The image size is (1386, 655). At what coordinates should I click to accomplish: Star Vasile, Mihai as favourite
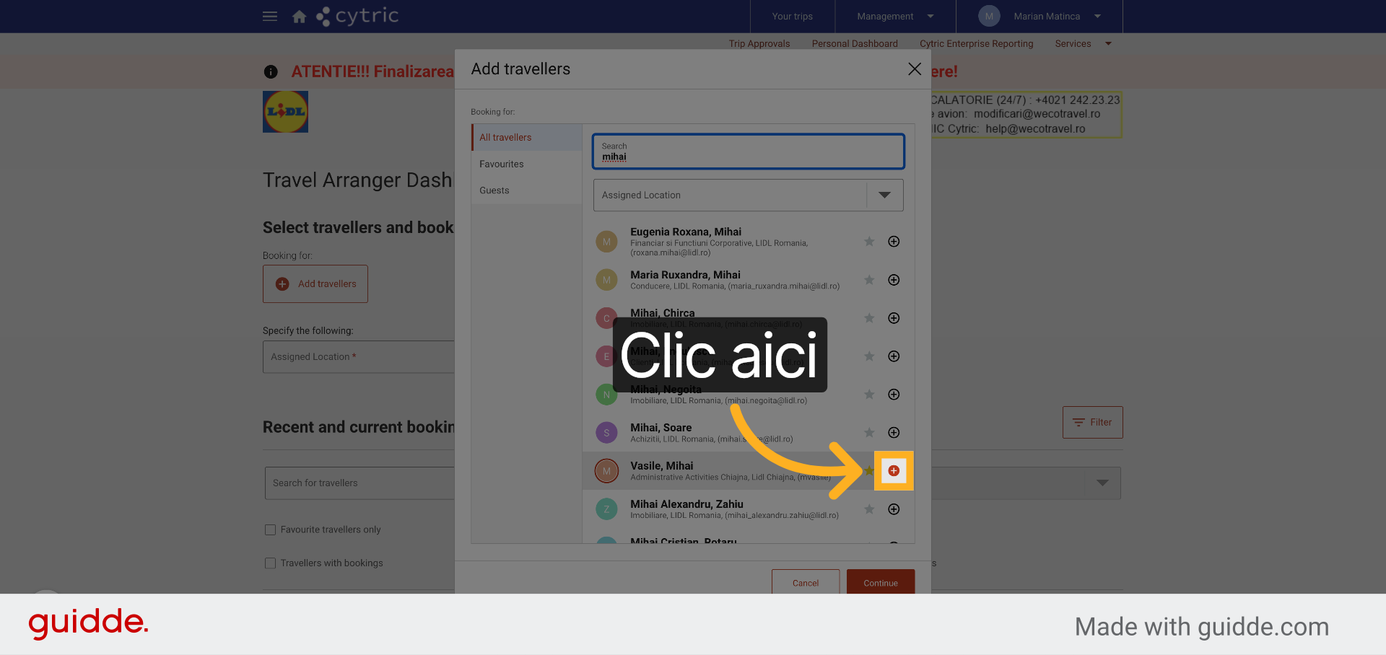[869, 471]
